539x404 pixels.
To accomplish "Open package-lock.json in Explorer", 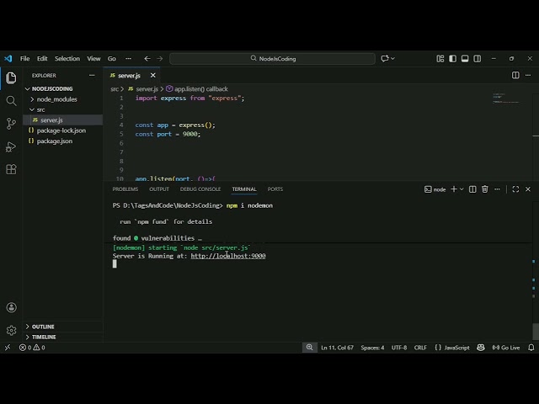I will pyautogui.click(x=61, y=130).
